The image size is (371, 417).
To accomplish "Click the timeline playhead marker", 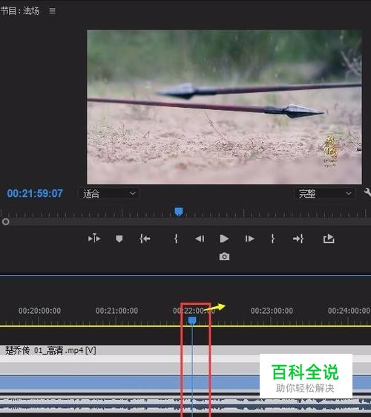I will [192, 320].
